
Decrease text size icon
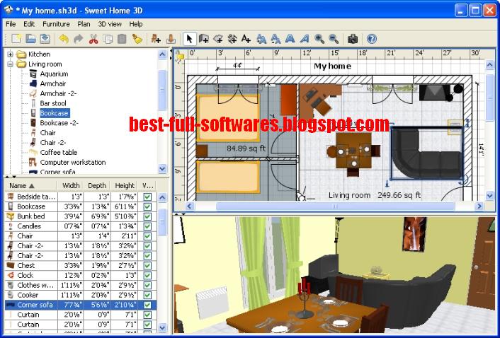pyautogui.click(x=275, y=39)
